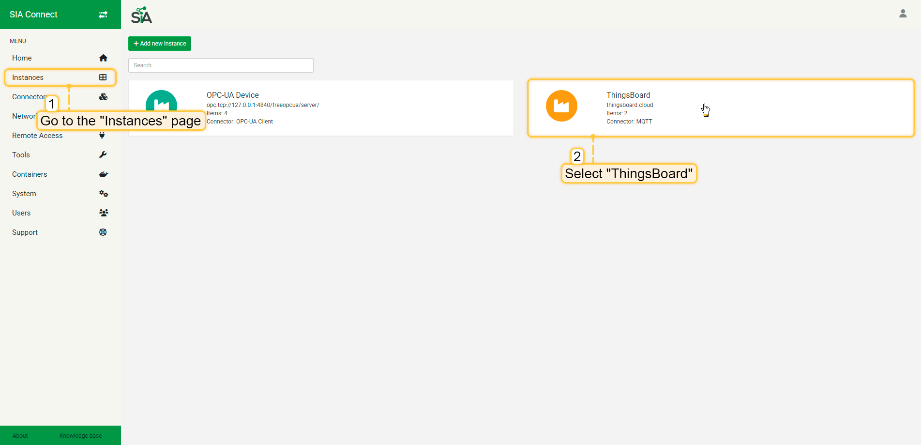The width and height of the screenshot is (921, 445).
Task: Open the Remote Access menu item
Action: click(x=37, y=136)
